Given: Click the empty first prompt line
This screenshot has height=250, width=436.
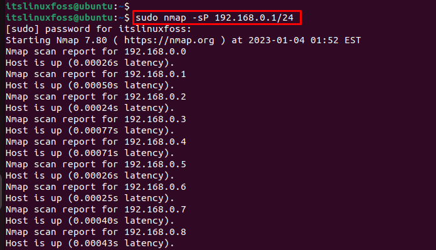Looking at the screenshot, I should coord(68,6).
